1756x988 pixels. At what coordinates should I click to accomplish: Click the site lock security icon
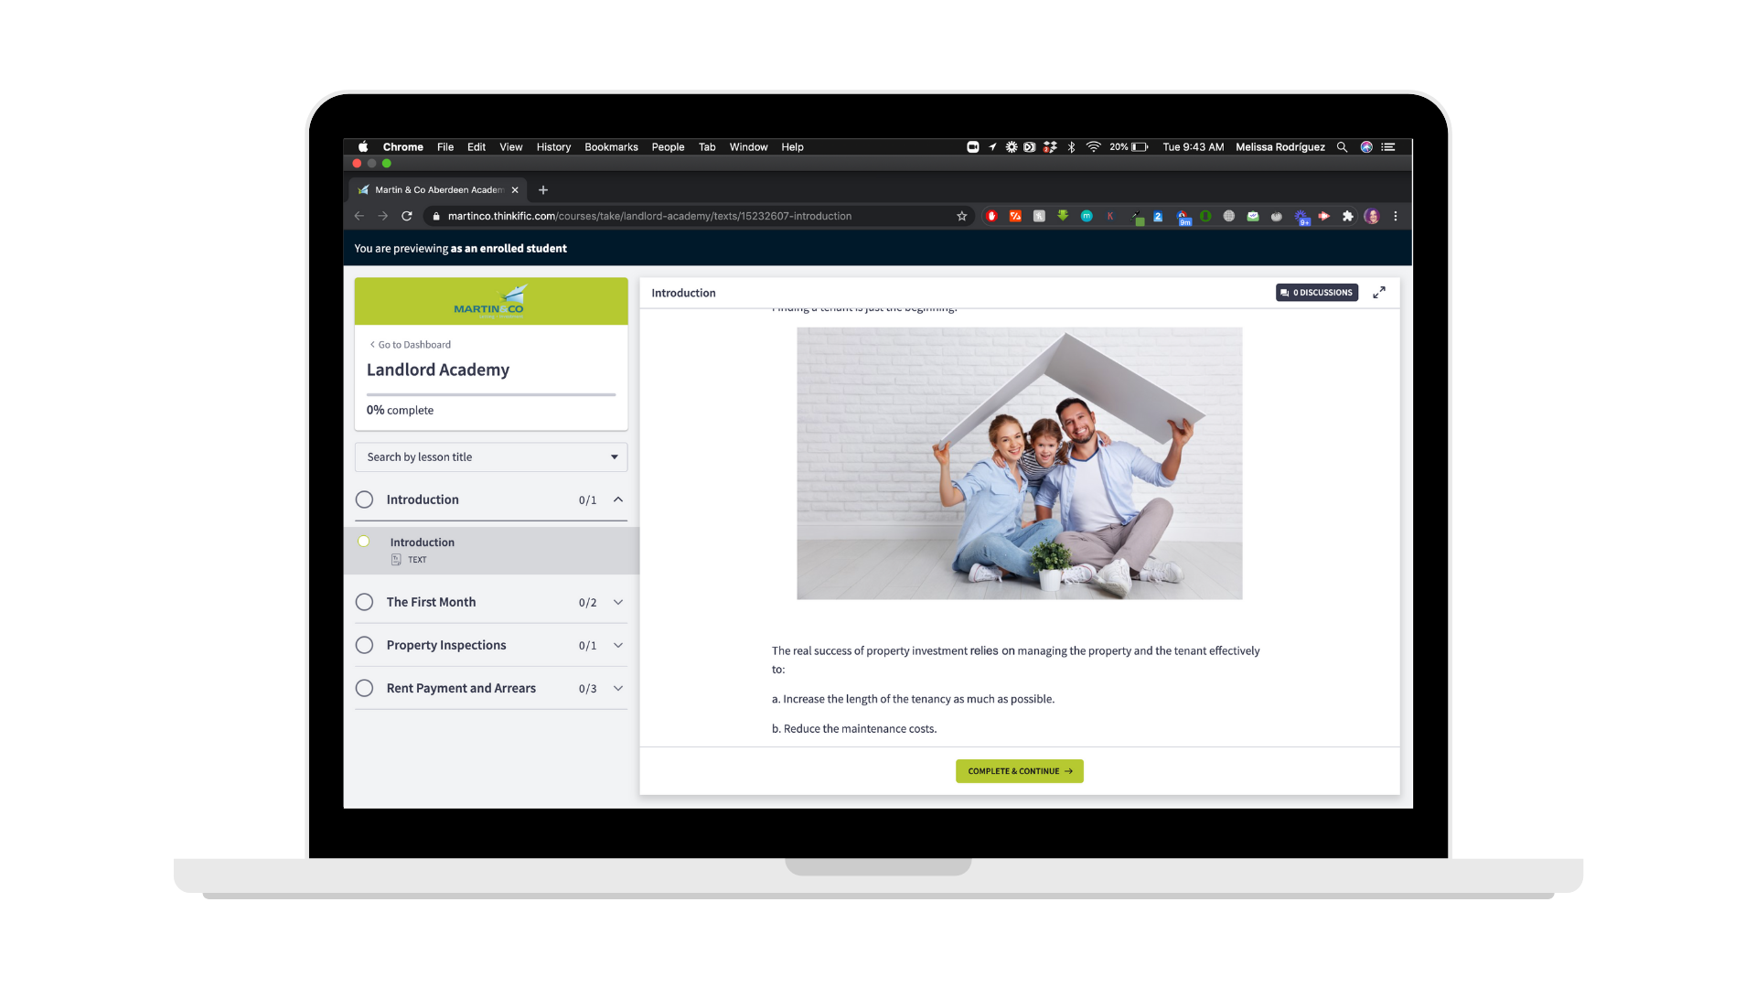pyautogui.click(x=436, y=217)
